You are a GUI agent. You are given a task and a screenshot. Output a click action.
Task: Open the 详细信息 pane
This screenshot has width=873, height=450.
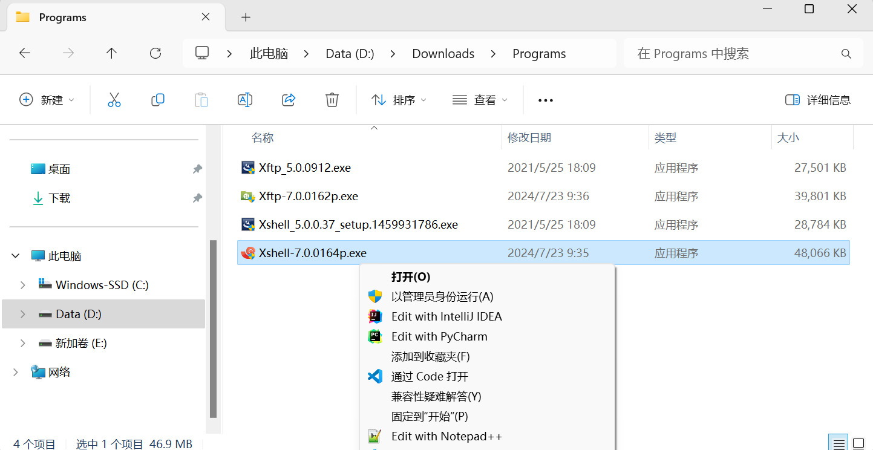click(x=817, y=100)
